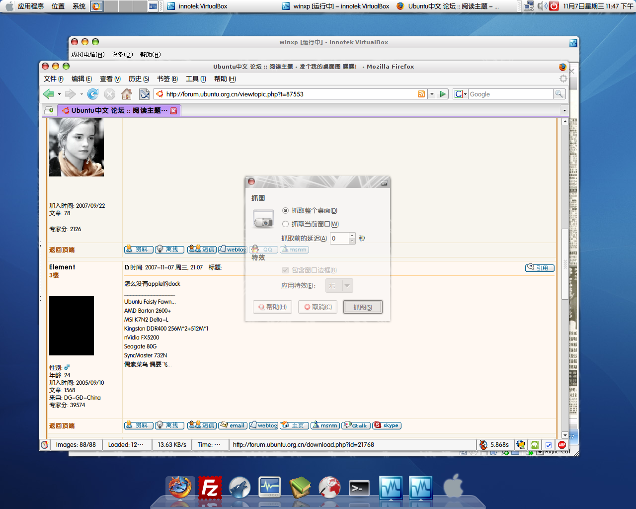Open the back-history dropdown arrow
The height and width of the screenshot is (509, 636).
click(x=59, y=94)
